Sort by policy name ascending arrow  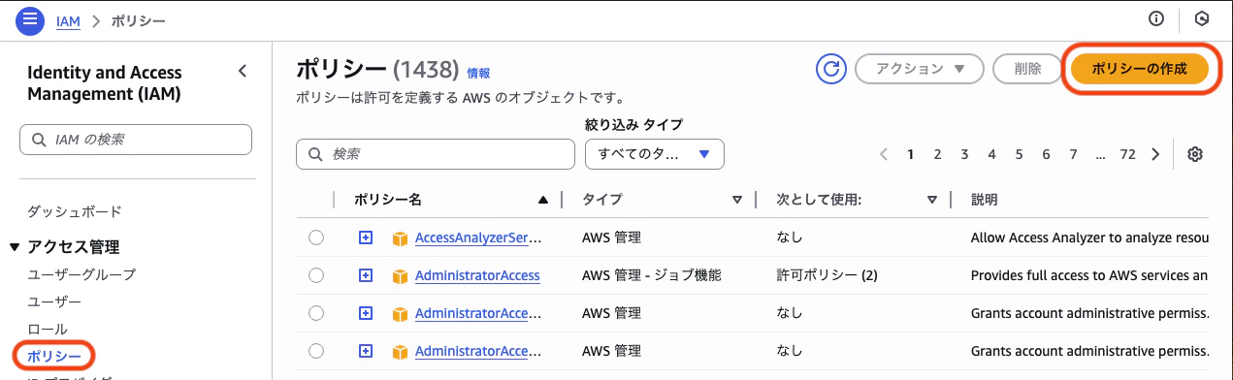(x=543, y=200)
